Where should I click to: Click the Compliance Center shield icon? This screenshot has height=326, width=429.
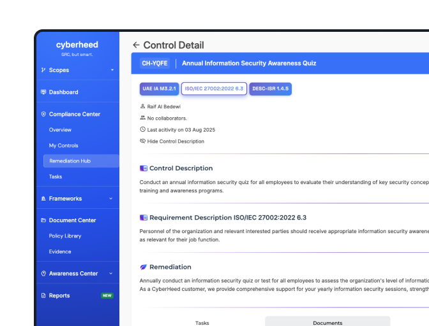coord(43,115)
